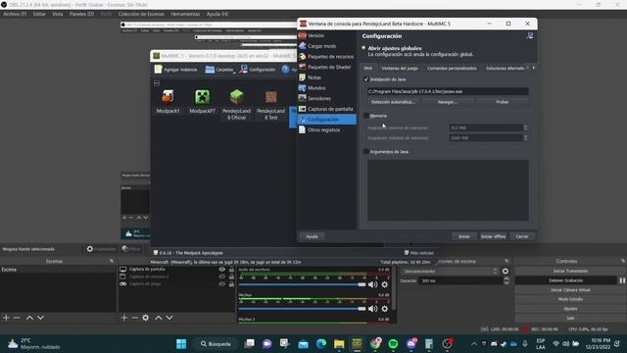
Task: Toggle lock on Captura de juego source
Action: pos(231,283)
